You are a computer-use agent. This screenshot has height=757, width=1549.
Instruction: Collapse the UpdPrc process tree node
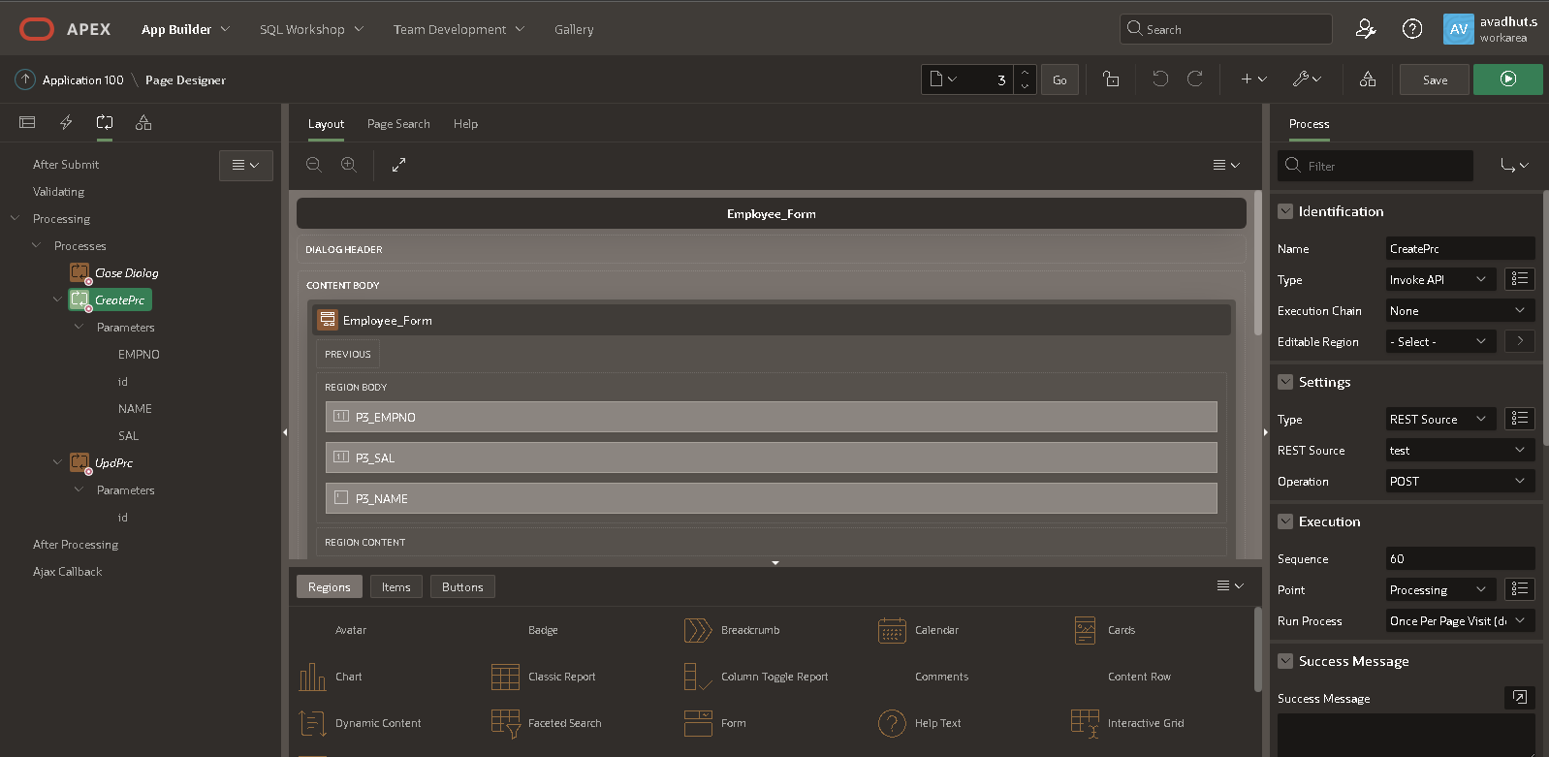pos(57,463)
